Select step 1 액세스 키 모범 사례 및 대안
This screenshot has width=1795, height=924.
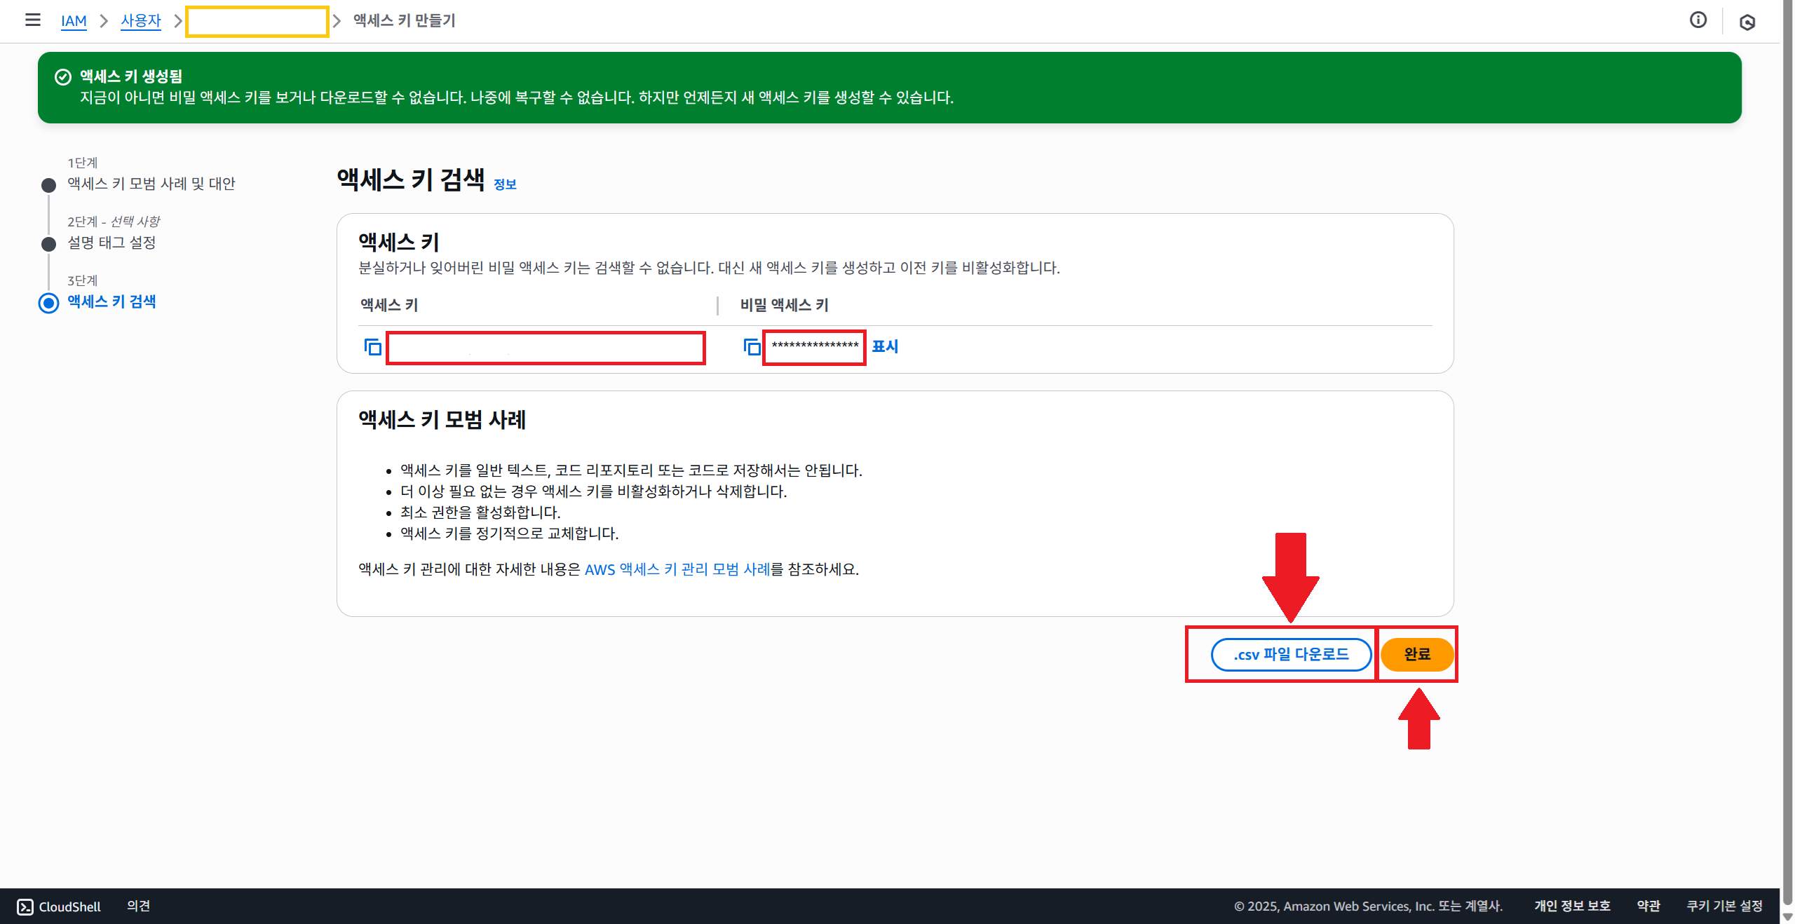tap(151, 184)
